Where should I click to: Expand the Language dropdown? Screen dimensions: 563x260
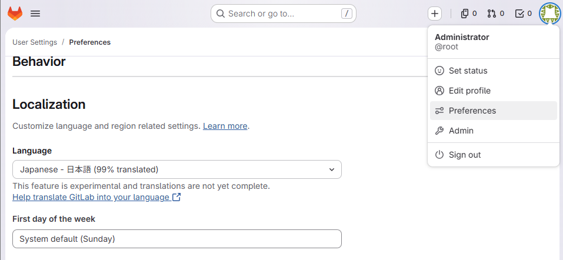(x=176, y=169)
